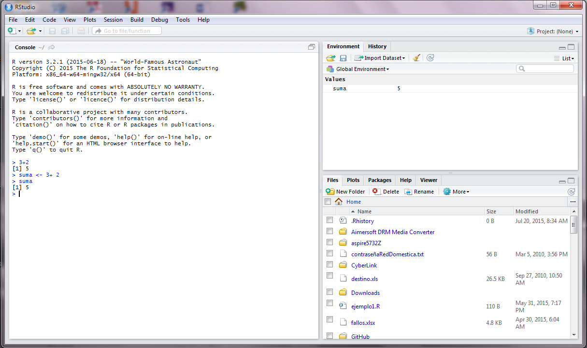Go to the Home directory link
The height and width of the screenshot is (348, 587).
click(354, 202)
